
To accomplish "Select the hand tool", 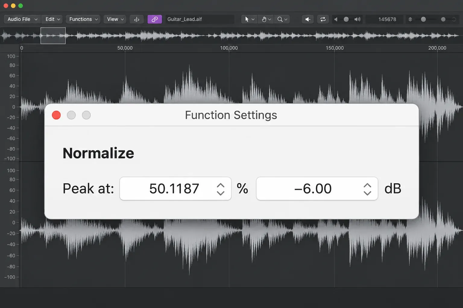I will pyautogui.click(x=264, y=19).
